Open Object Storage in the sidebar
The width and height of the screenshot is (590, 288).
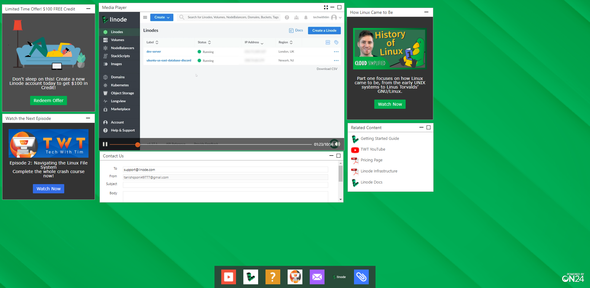[x=119, y=93]
